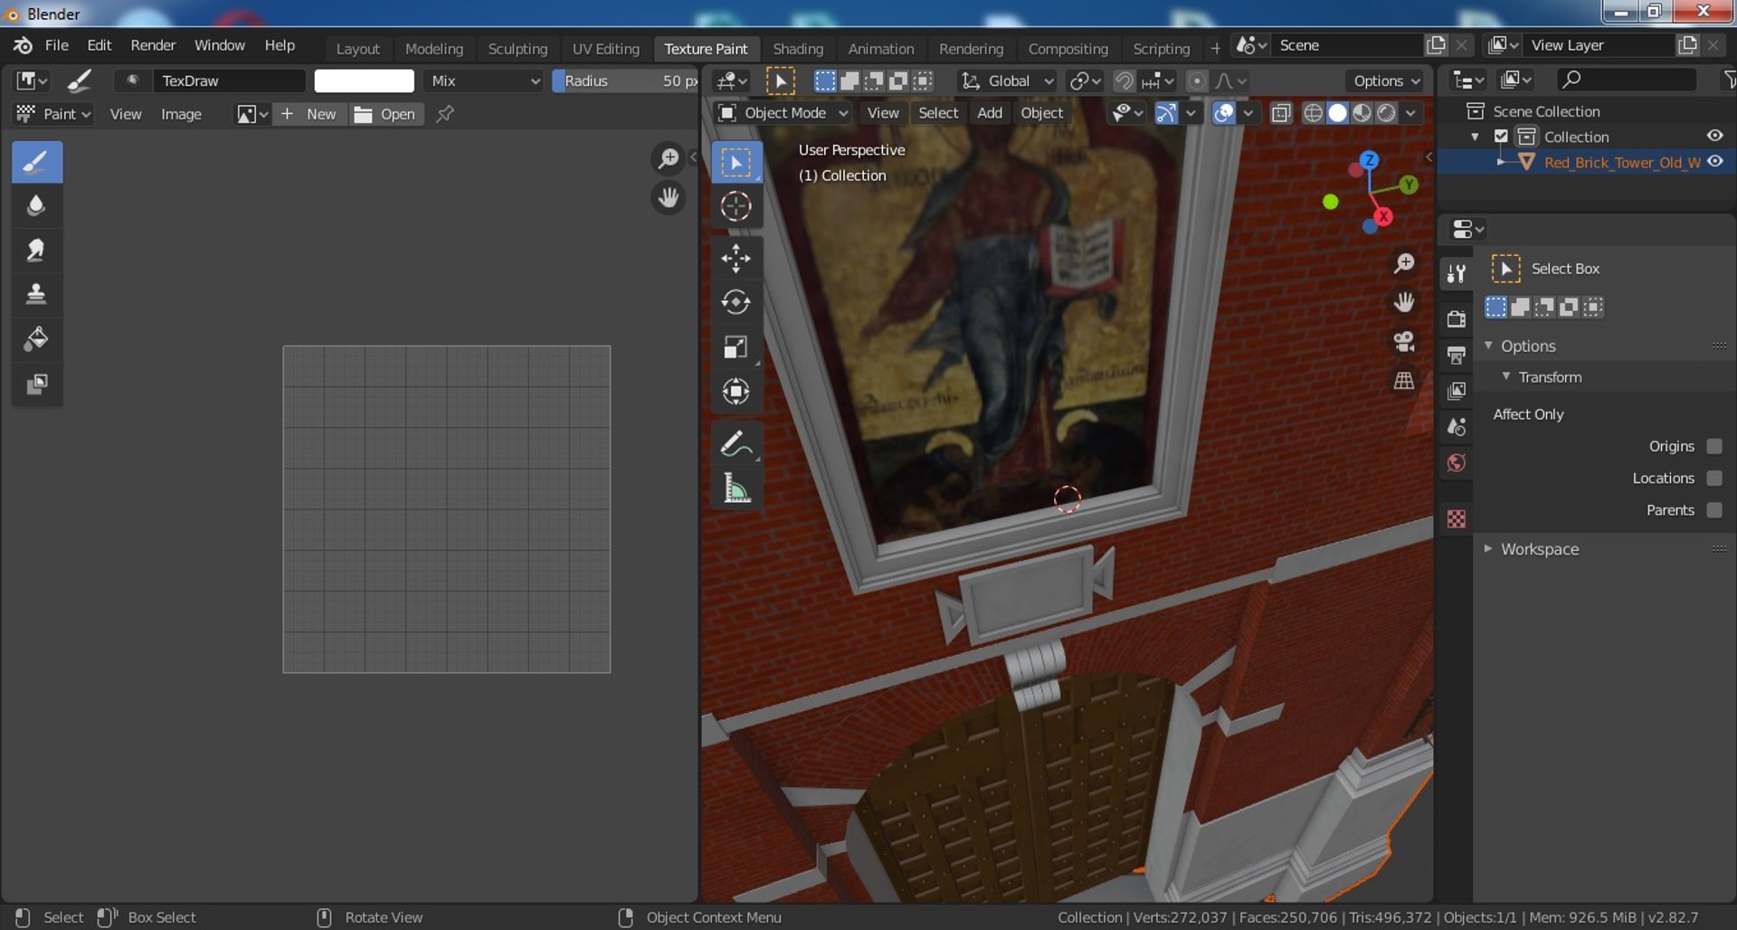The image size is (1737, 930).
Task: Click the brush Radius slider
Action: [x=625, y=81]
